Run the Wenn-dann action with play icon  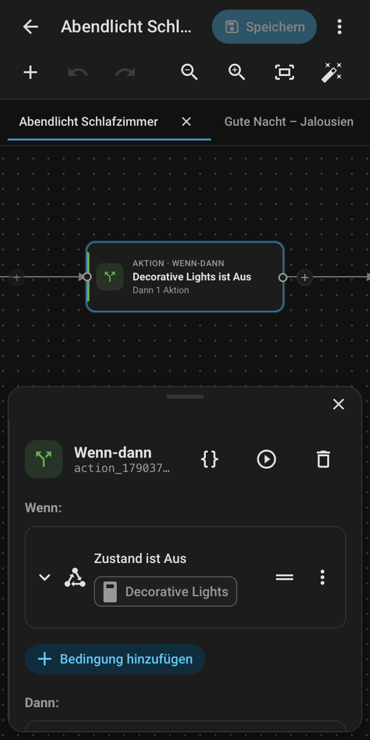pos(266,459)
